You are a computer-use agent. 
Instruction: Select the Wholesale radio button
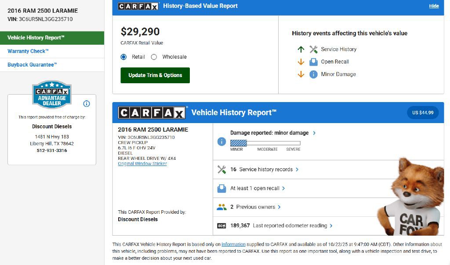(x=154, y=57)
